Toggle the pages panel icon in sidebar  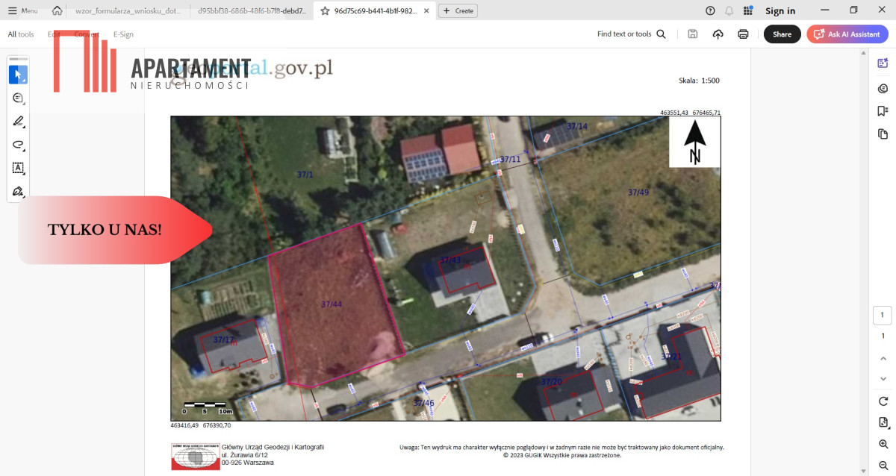point(883,134)
